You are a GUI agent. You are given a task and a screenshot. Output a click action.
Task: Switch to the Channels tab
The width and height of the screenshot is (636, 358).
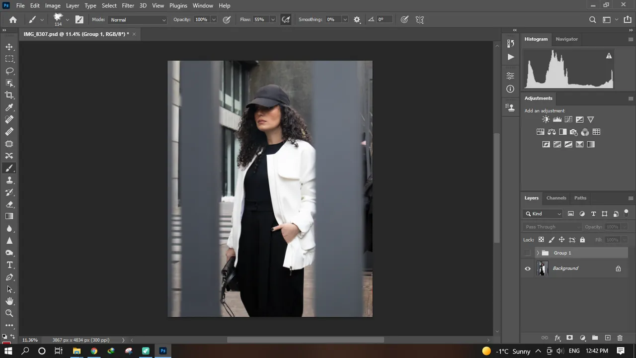click(556, 198)
